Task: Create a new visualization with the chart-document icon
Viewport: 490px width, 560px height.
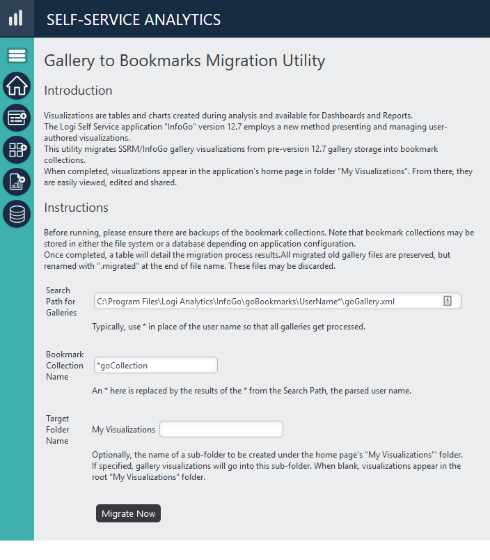Action: 17,182
